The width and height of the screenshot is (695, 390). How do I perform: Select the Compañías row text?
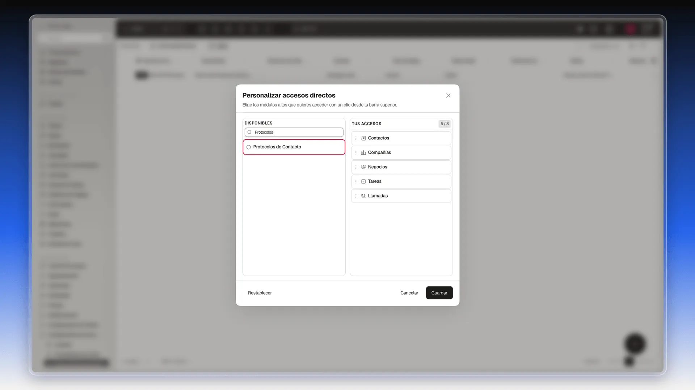tap(379, 153)
